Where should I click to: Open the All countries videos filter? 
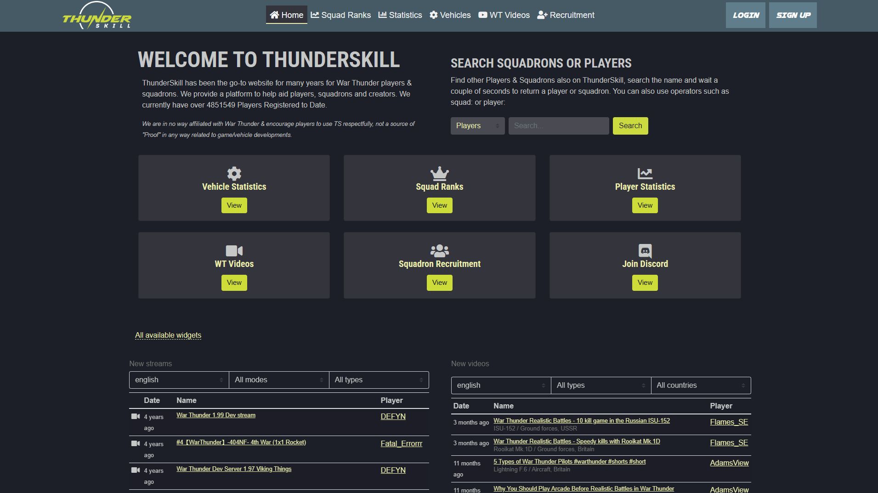(x=700, y=385)
